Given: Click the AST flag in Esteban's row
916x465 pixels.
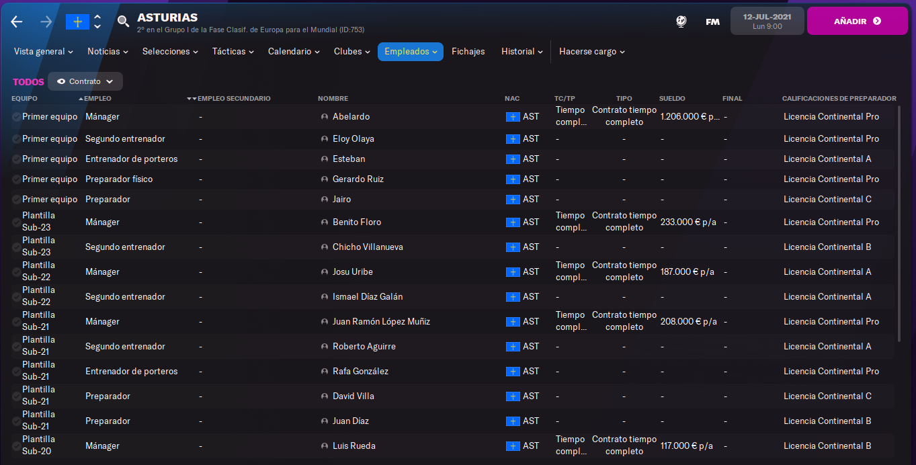Looking at the screenshot, I should [x=513, y=159].
